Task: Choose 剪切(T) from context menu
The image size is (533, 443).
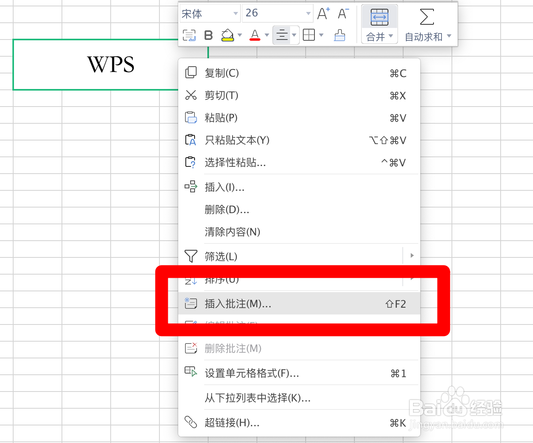Action: pos(299,95)
